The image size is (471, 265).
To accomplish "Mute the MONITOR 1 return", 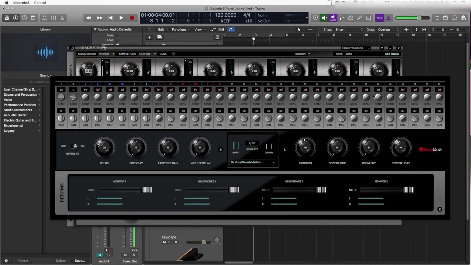I will [x=91, y=190].
